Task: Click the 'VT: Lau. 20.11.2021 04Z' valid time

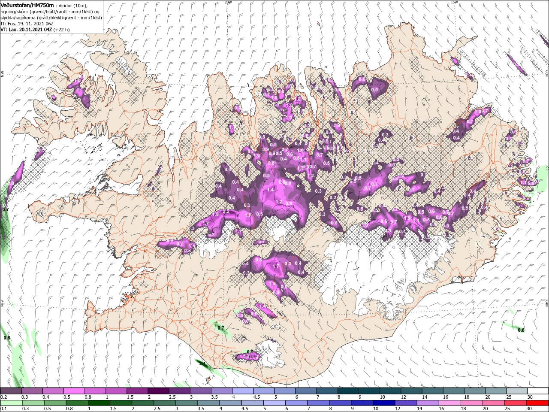Action: (x=26, y=30)
